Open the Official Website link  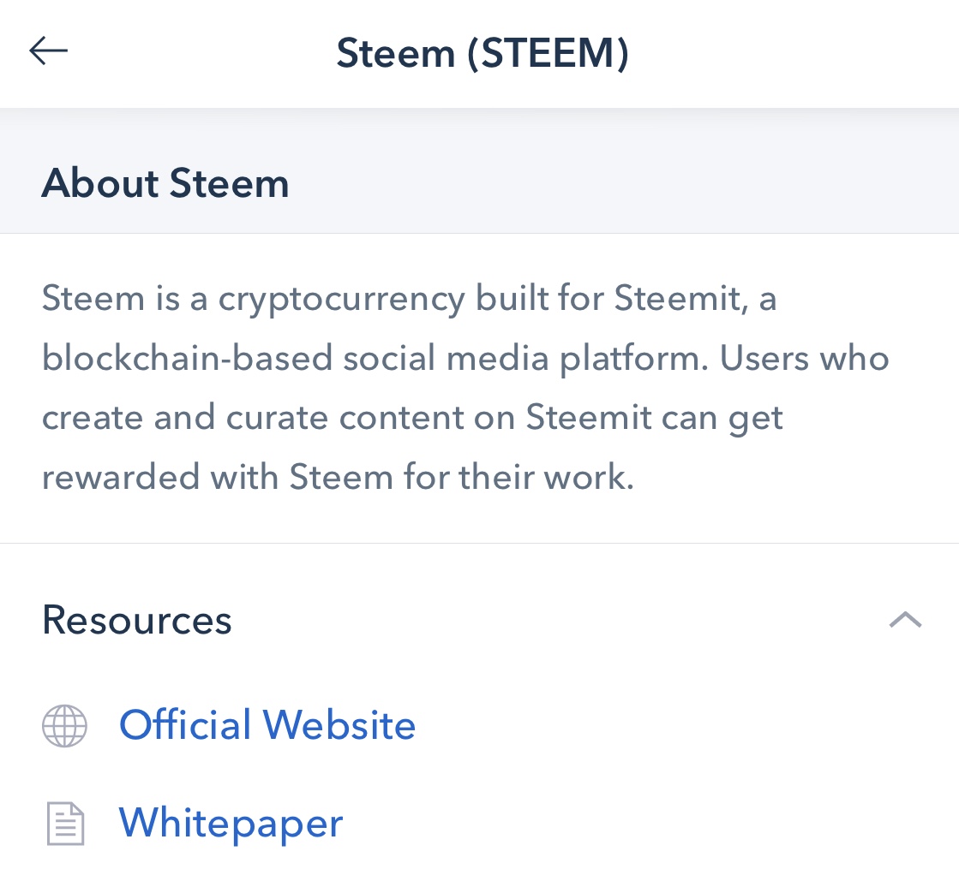click(267, 725)
